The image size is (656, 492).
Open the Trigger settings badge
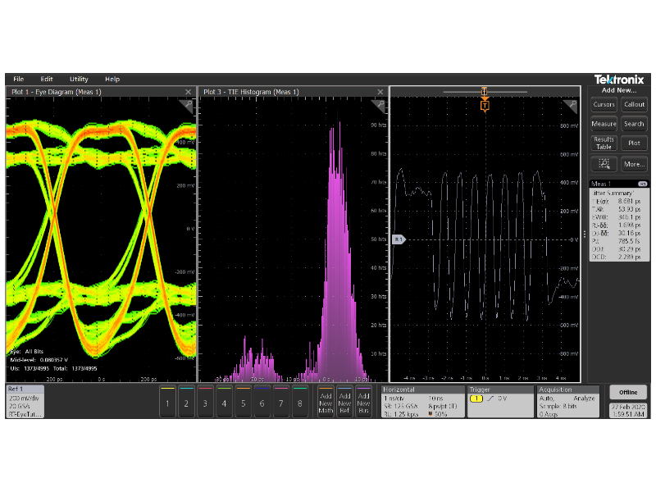pyautogui.click(x=499, y=402)
